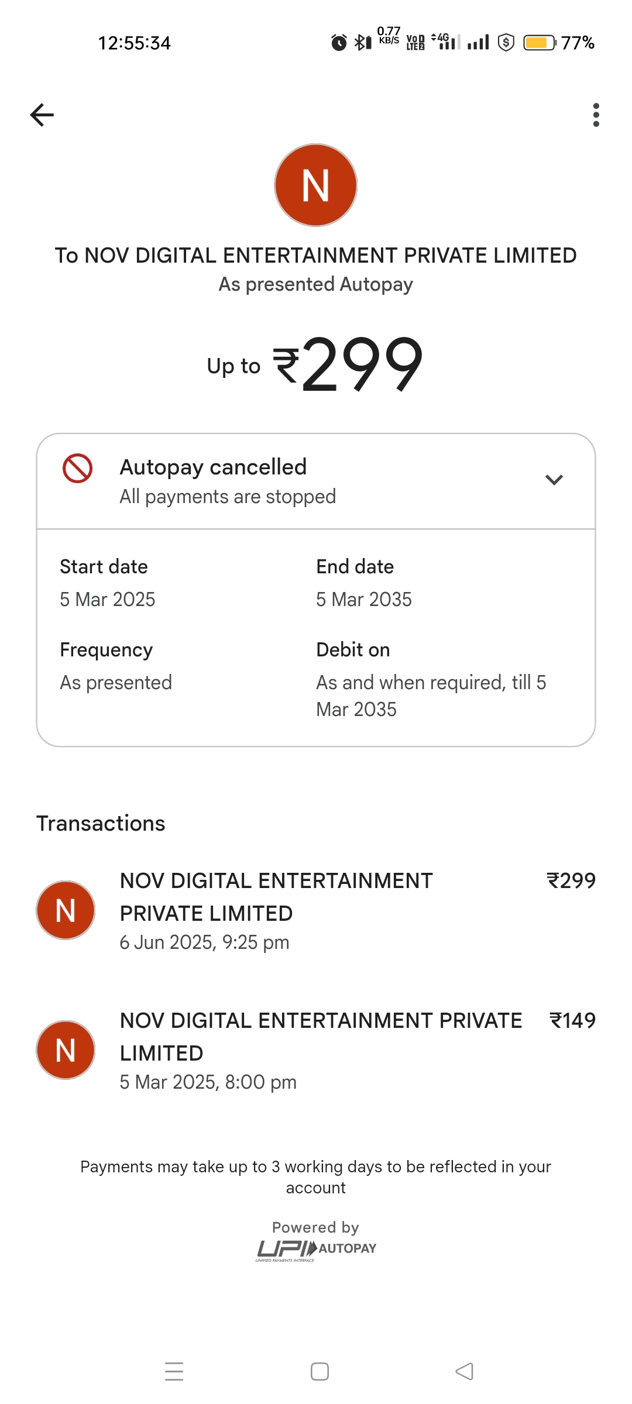Tap the ₹299 amount in transactions list
Screen dimensions: 632x1404
pyautogui.click(x=571, y=881)
